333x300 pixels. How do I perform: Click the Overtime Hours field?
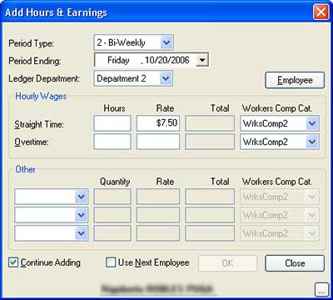[112, 142]
